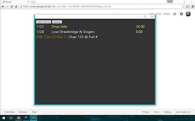Open Settings in the Google footer
The image size is (195, 121).
pos(168,112)
